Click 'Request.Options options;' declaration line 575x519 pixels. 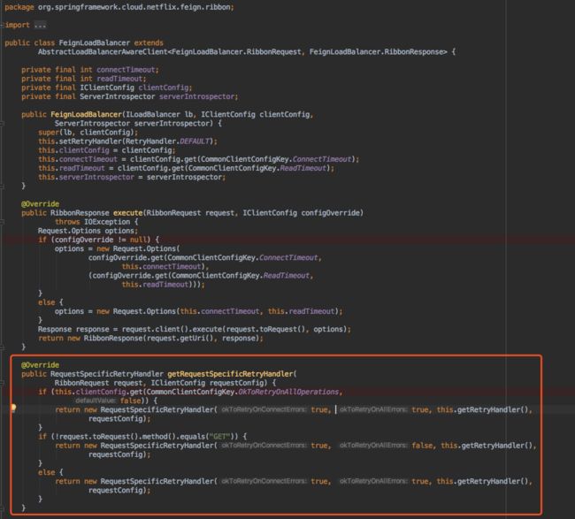(x=88, y=231)
